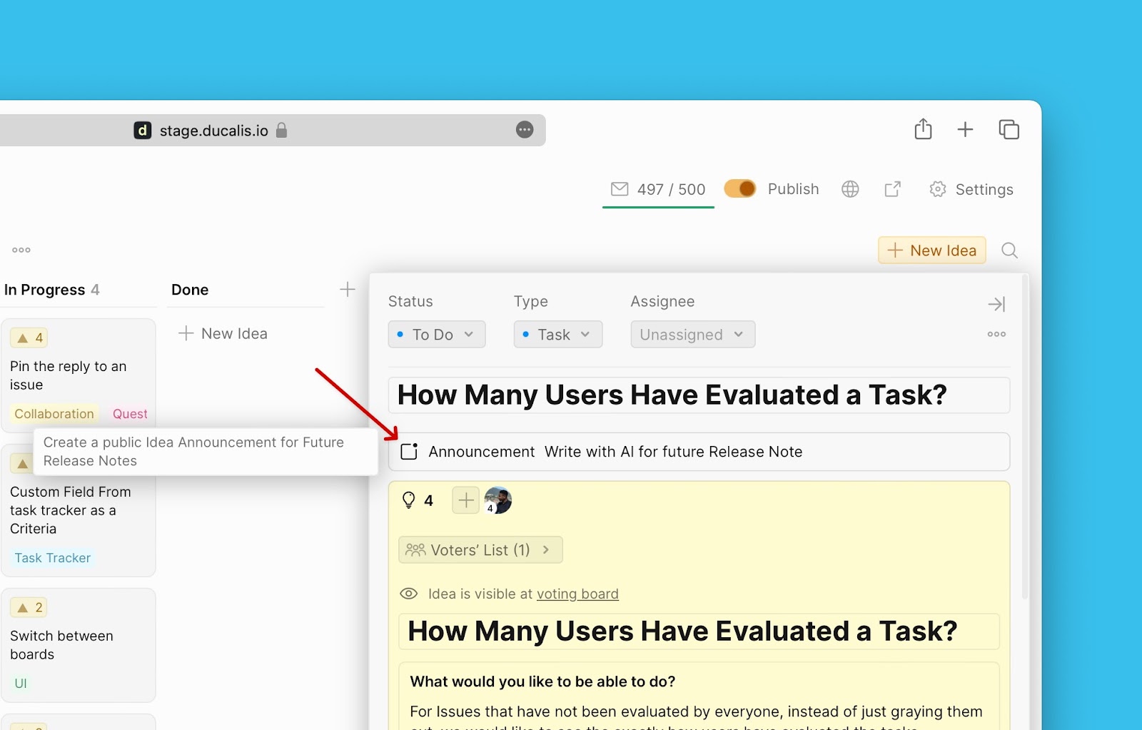Viewport: 1142px width, 730px height.
Task: Open the 497 / 500 email tab
Action: pos(658,190)
